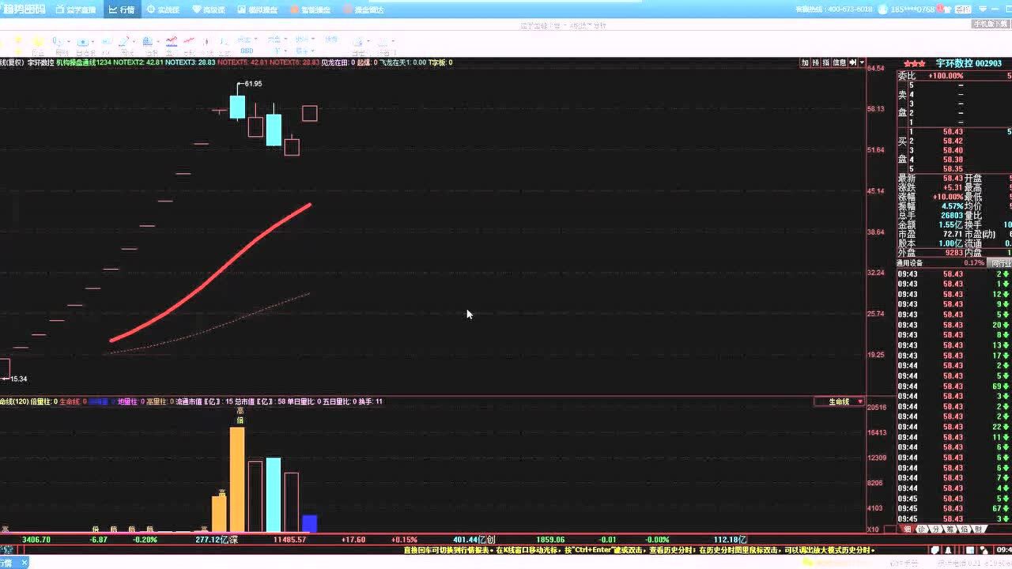This screenshot has height=569, width=1012.
Task: Select the 分 tab under the trade list
Action: point(936,529)
